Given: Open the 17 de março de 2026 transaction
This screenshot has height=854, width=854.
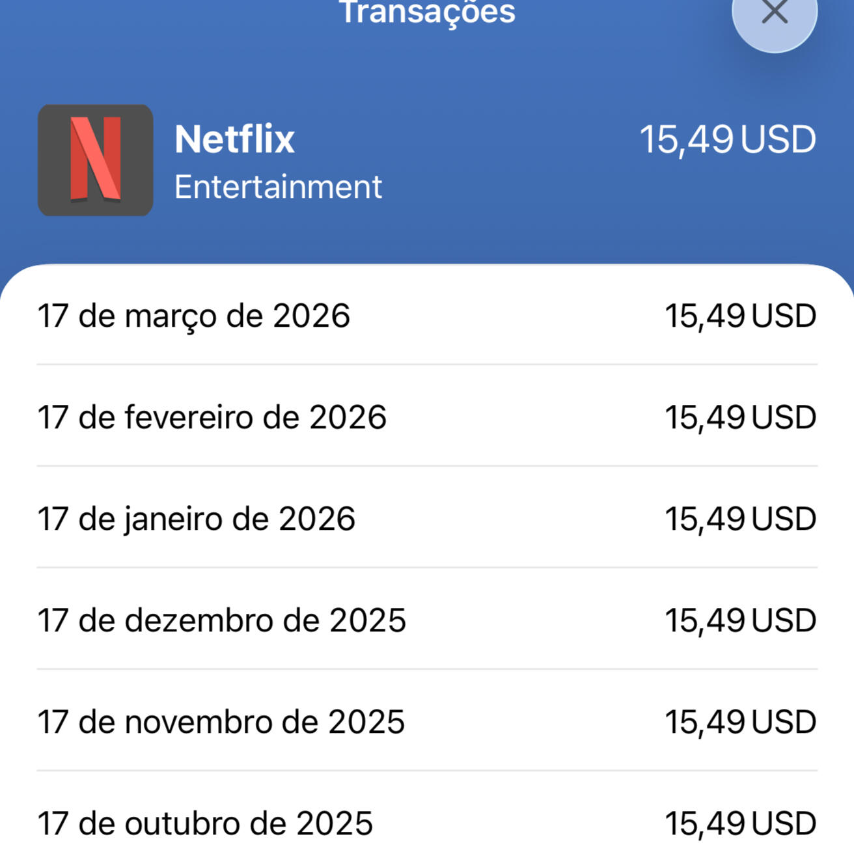Looking at the screenshot, I should (194, 316).
